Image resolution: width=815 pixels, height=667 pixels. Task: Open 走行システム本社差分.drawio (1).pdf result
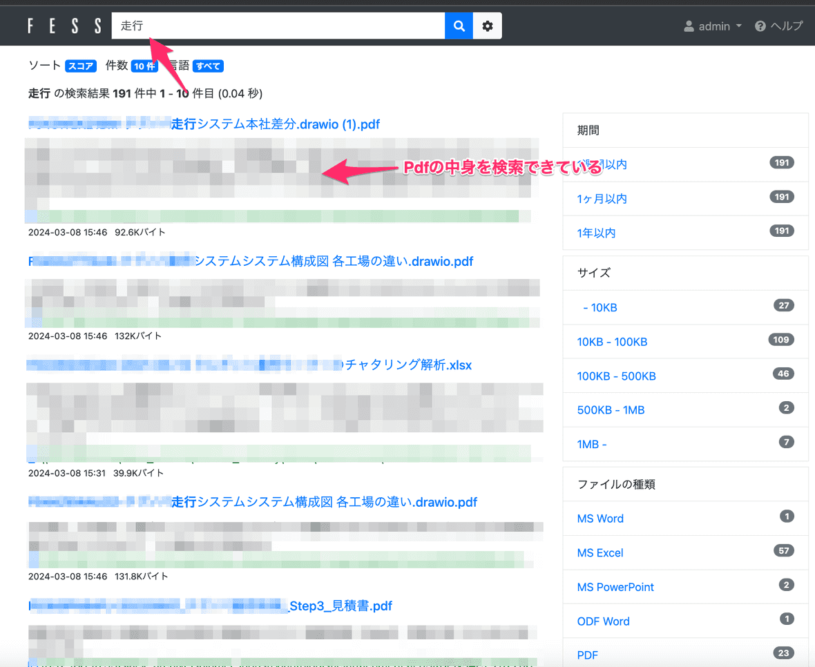(x=275, y=124)
